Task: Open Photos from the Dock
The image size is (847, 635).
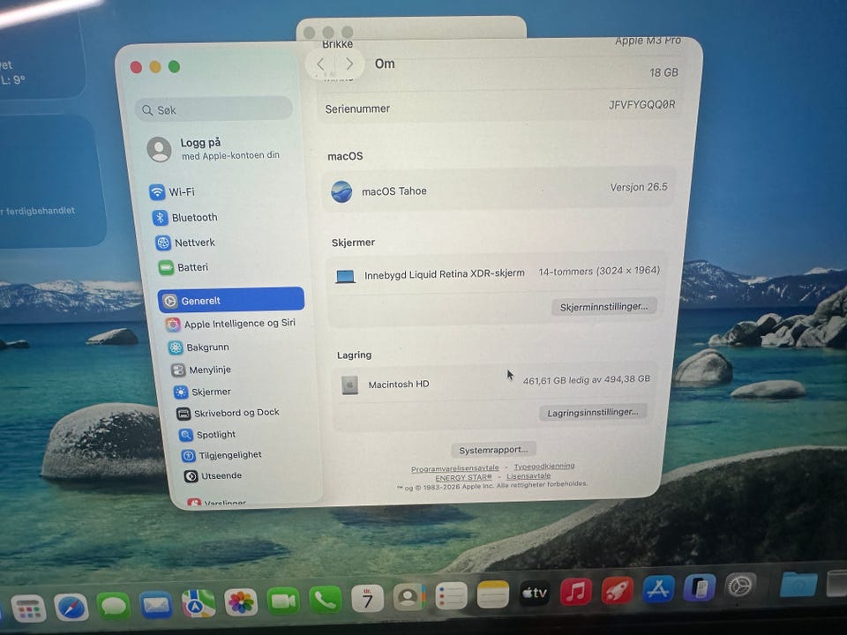Action: [241, 602]
